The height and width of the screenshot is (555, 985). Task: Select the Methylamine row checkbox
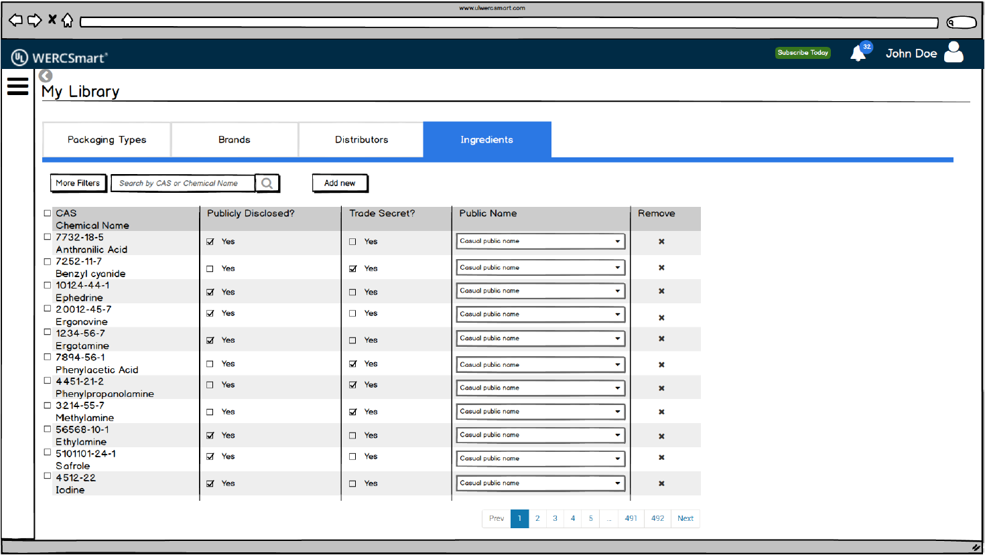pyautogui.click(x=48, y=406)
